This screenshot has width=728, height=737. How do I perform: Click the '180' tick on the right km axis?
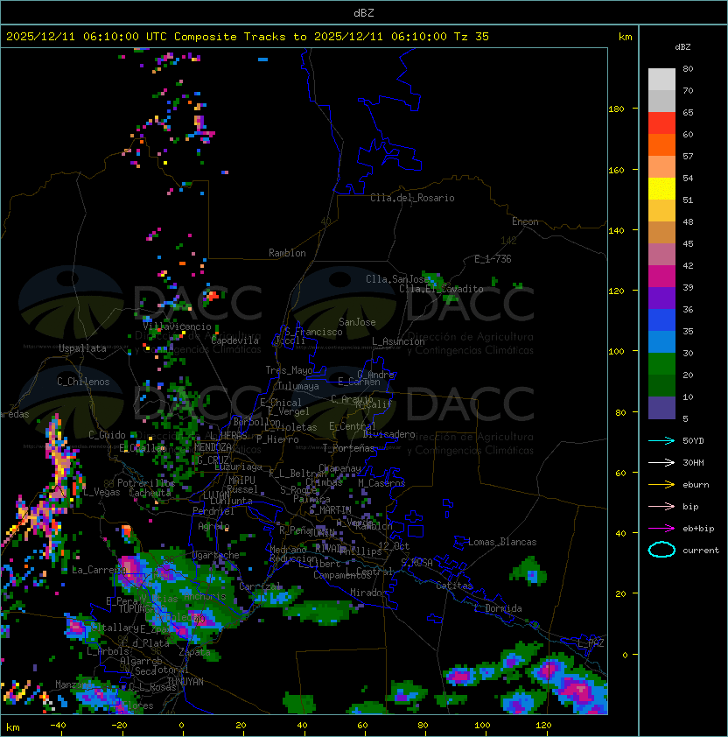tap(616, 109)
